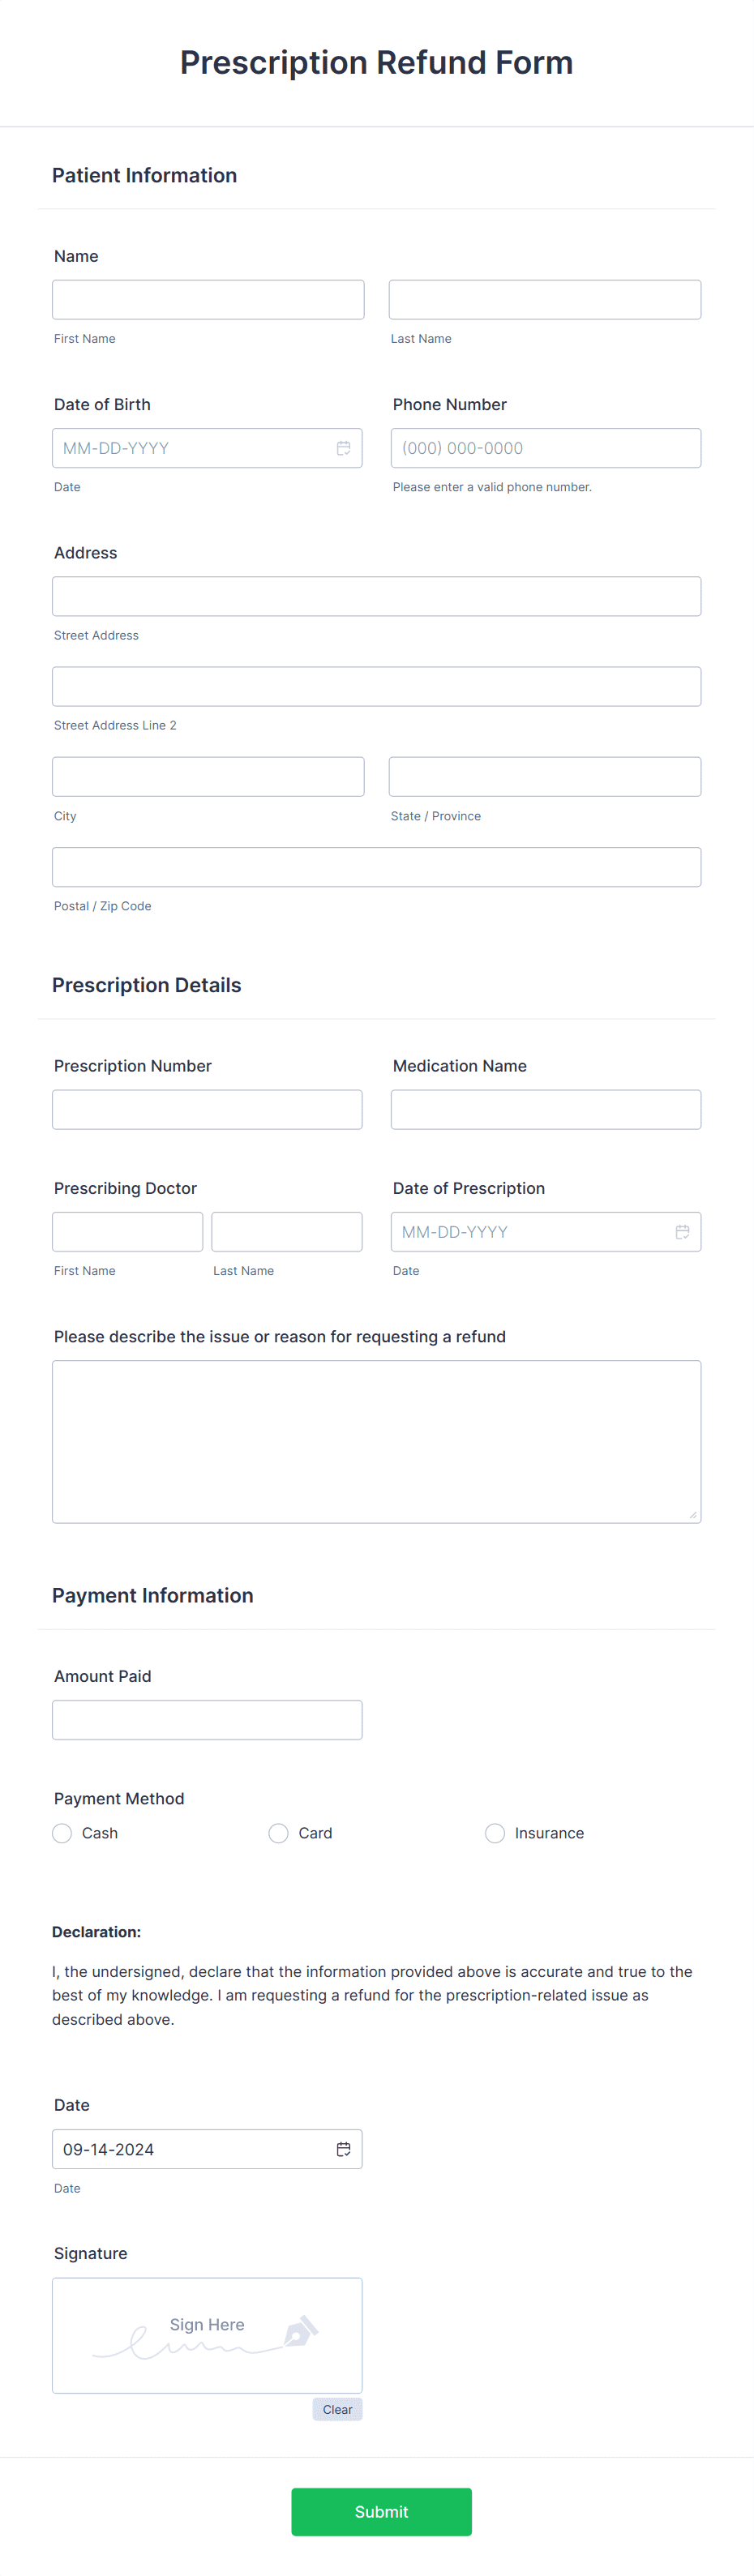The image size is (754, 2576).
Task: Click the Last Name field under Name
Action: (544, 299)
